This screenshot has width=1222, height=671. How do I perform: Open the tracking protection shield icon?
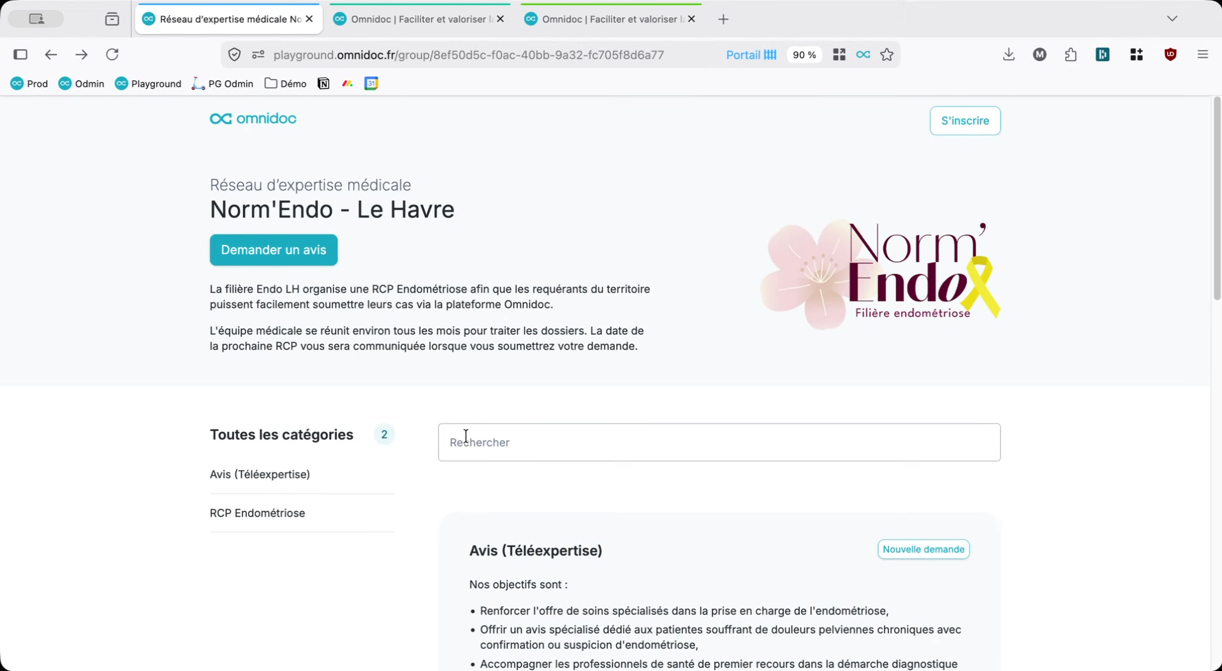(x=235, y=55)
